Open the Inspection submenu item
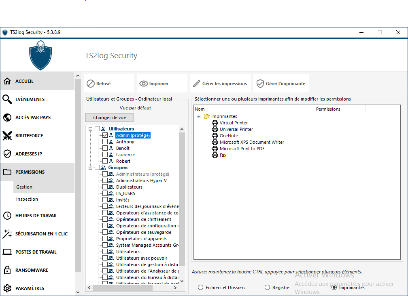This screenshot has height=296, width=408. pyautogui.click(x=44, y=199)
